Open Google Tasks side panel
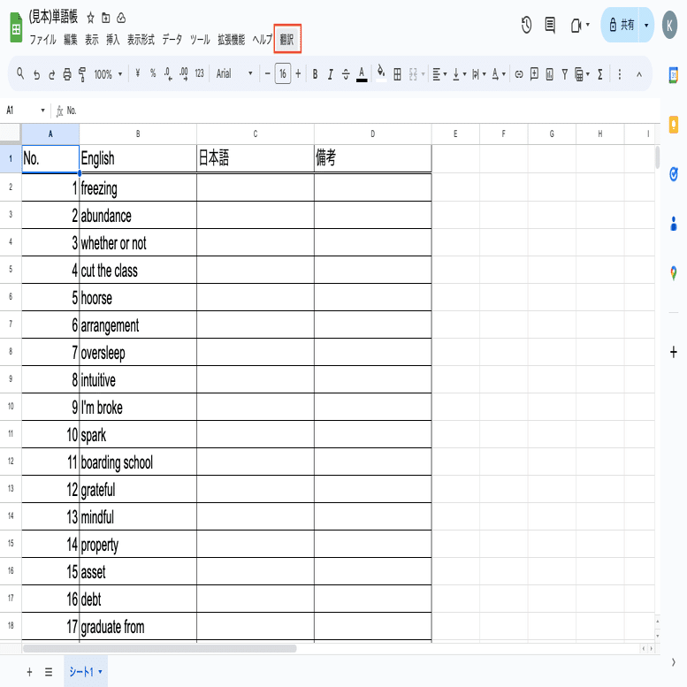The image size is (687, 687). tap(674, 174)
